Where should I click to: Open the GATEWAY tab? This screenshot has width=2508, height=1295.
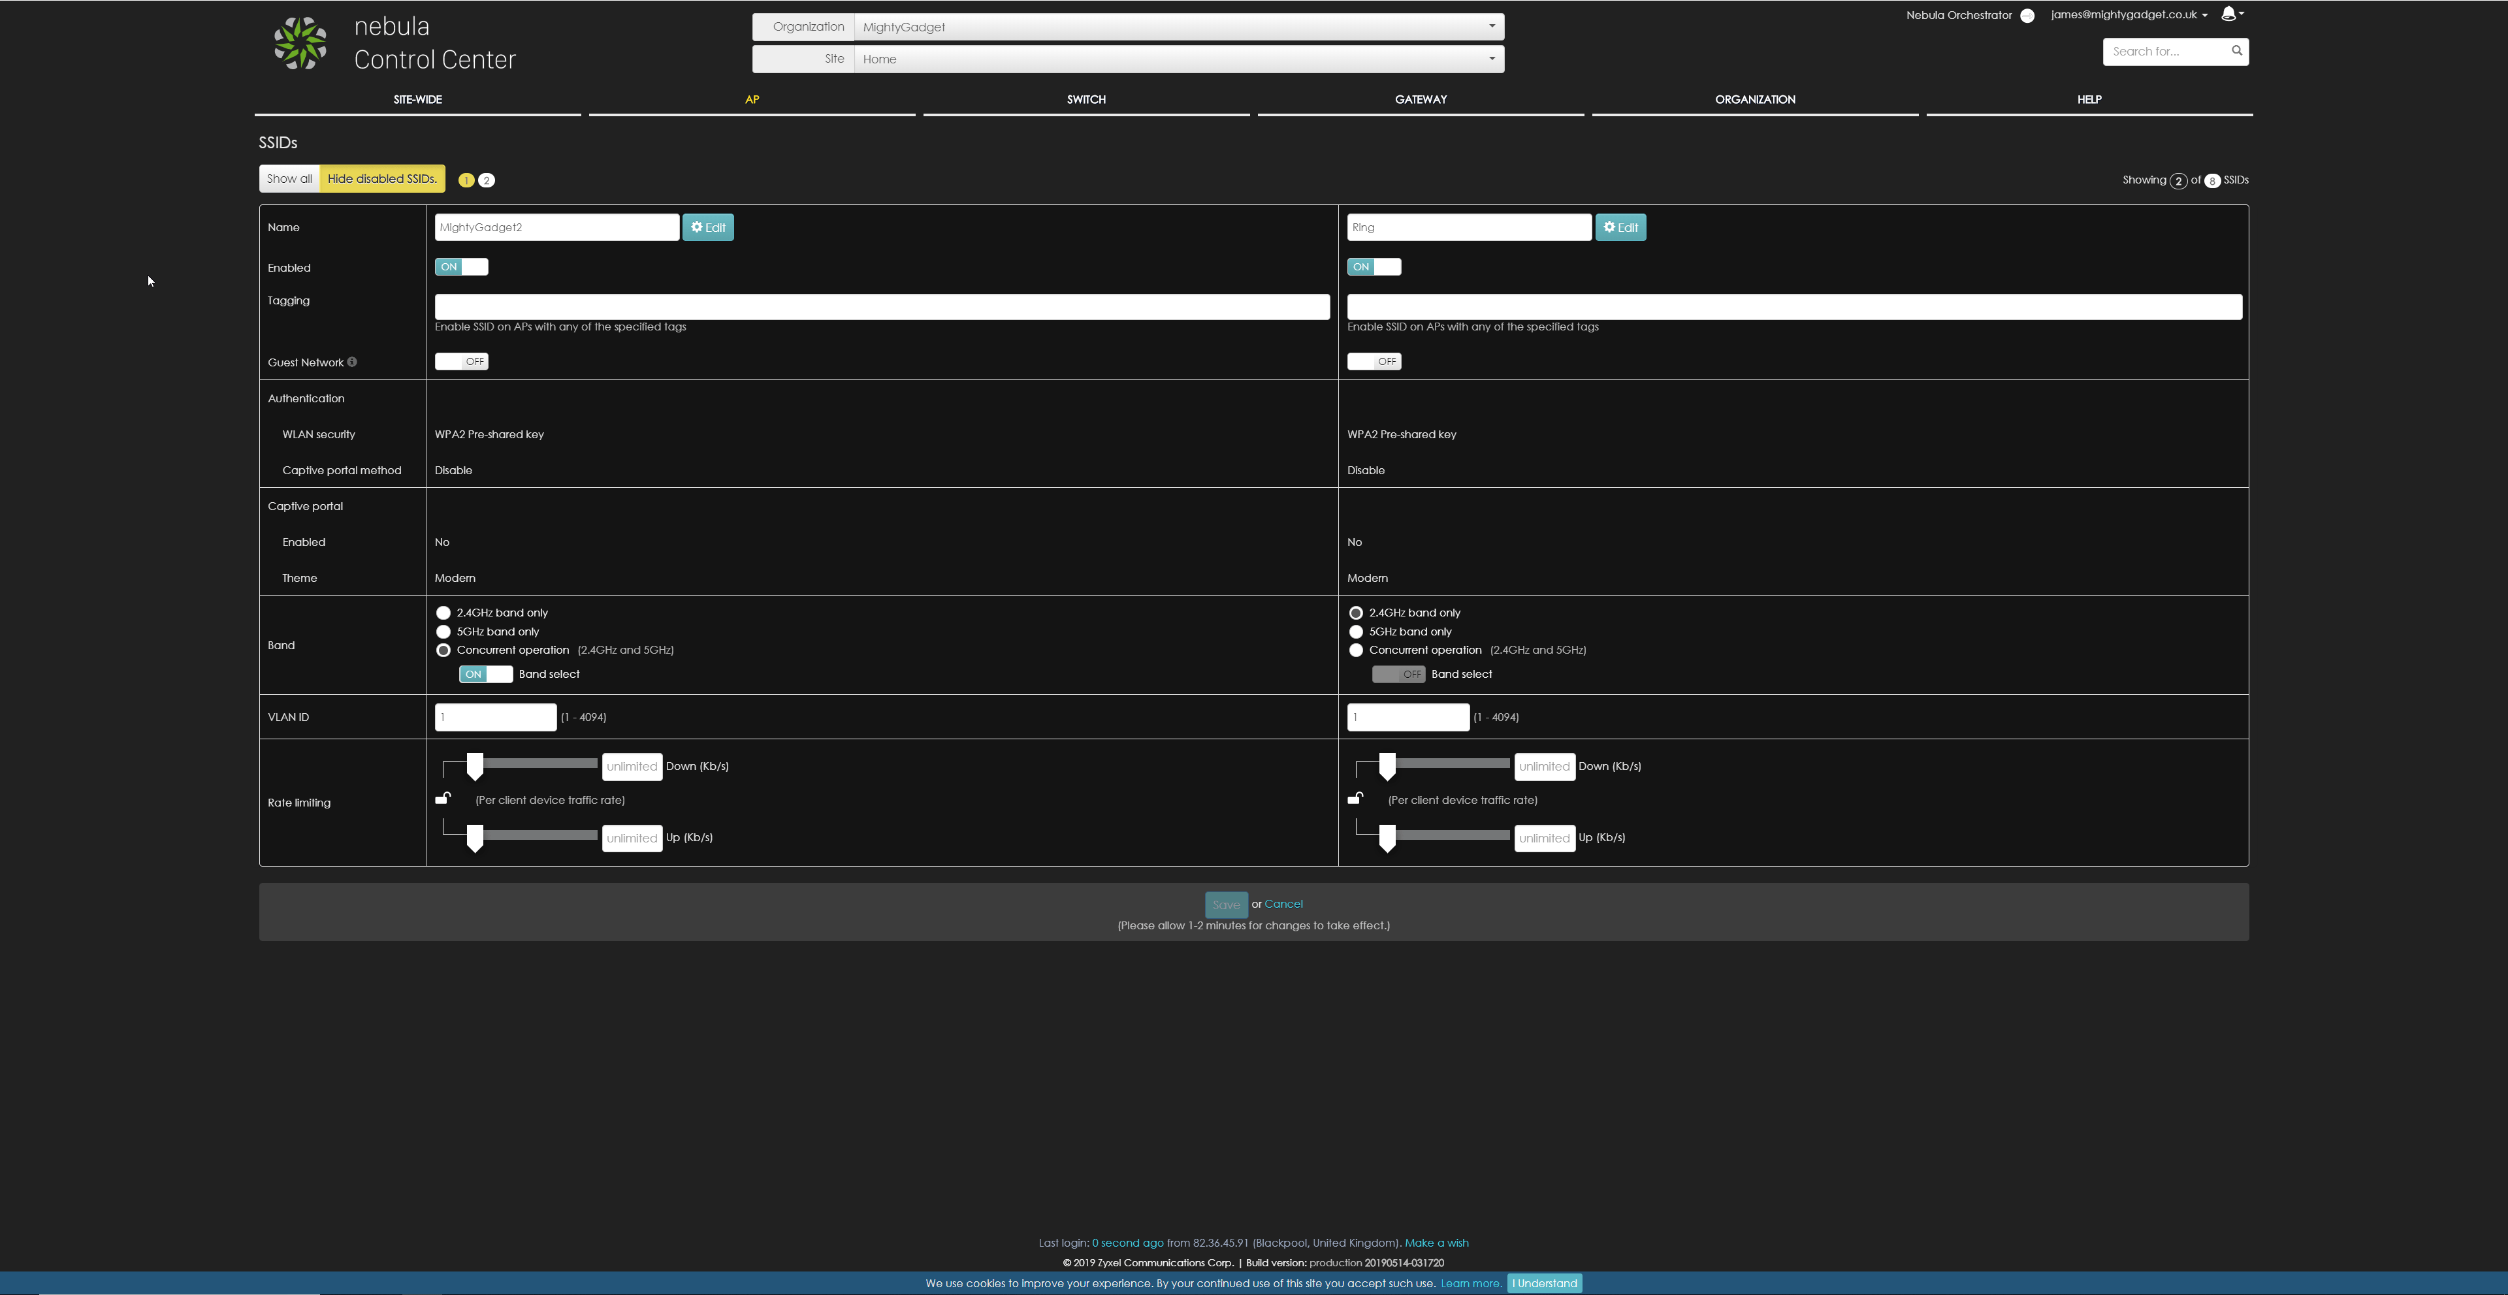(x=1421, y=99)
